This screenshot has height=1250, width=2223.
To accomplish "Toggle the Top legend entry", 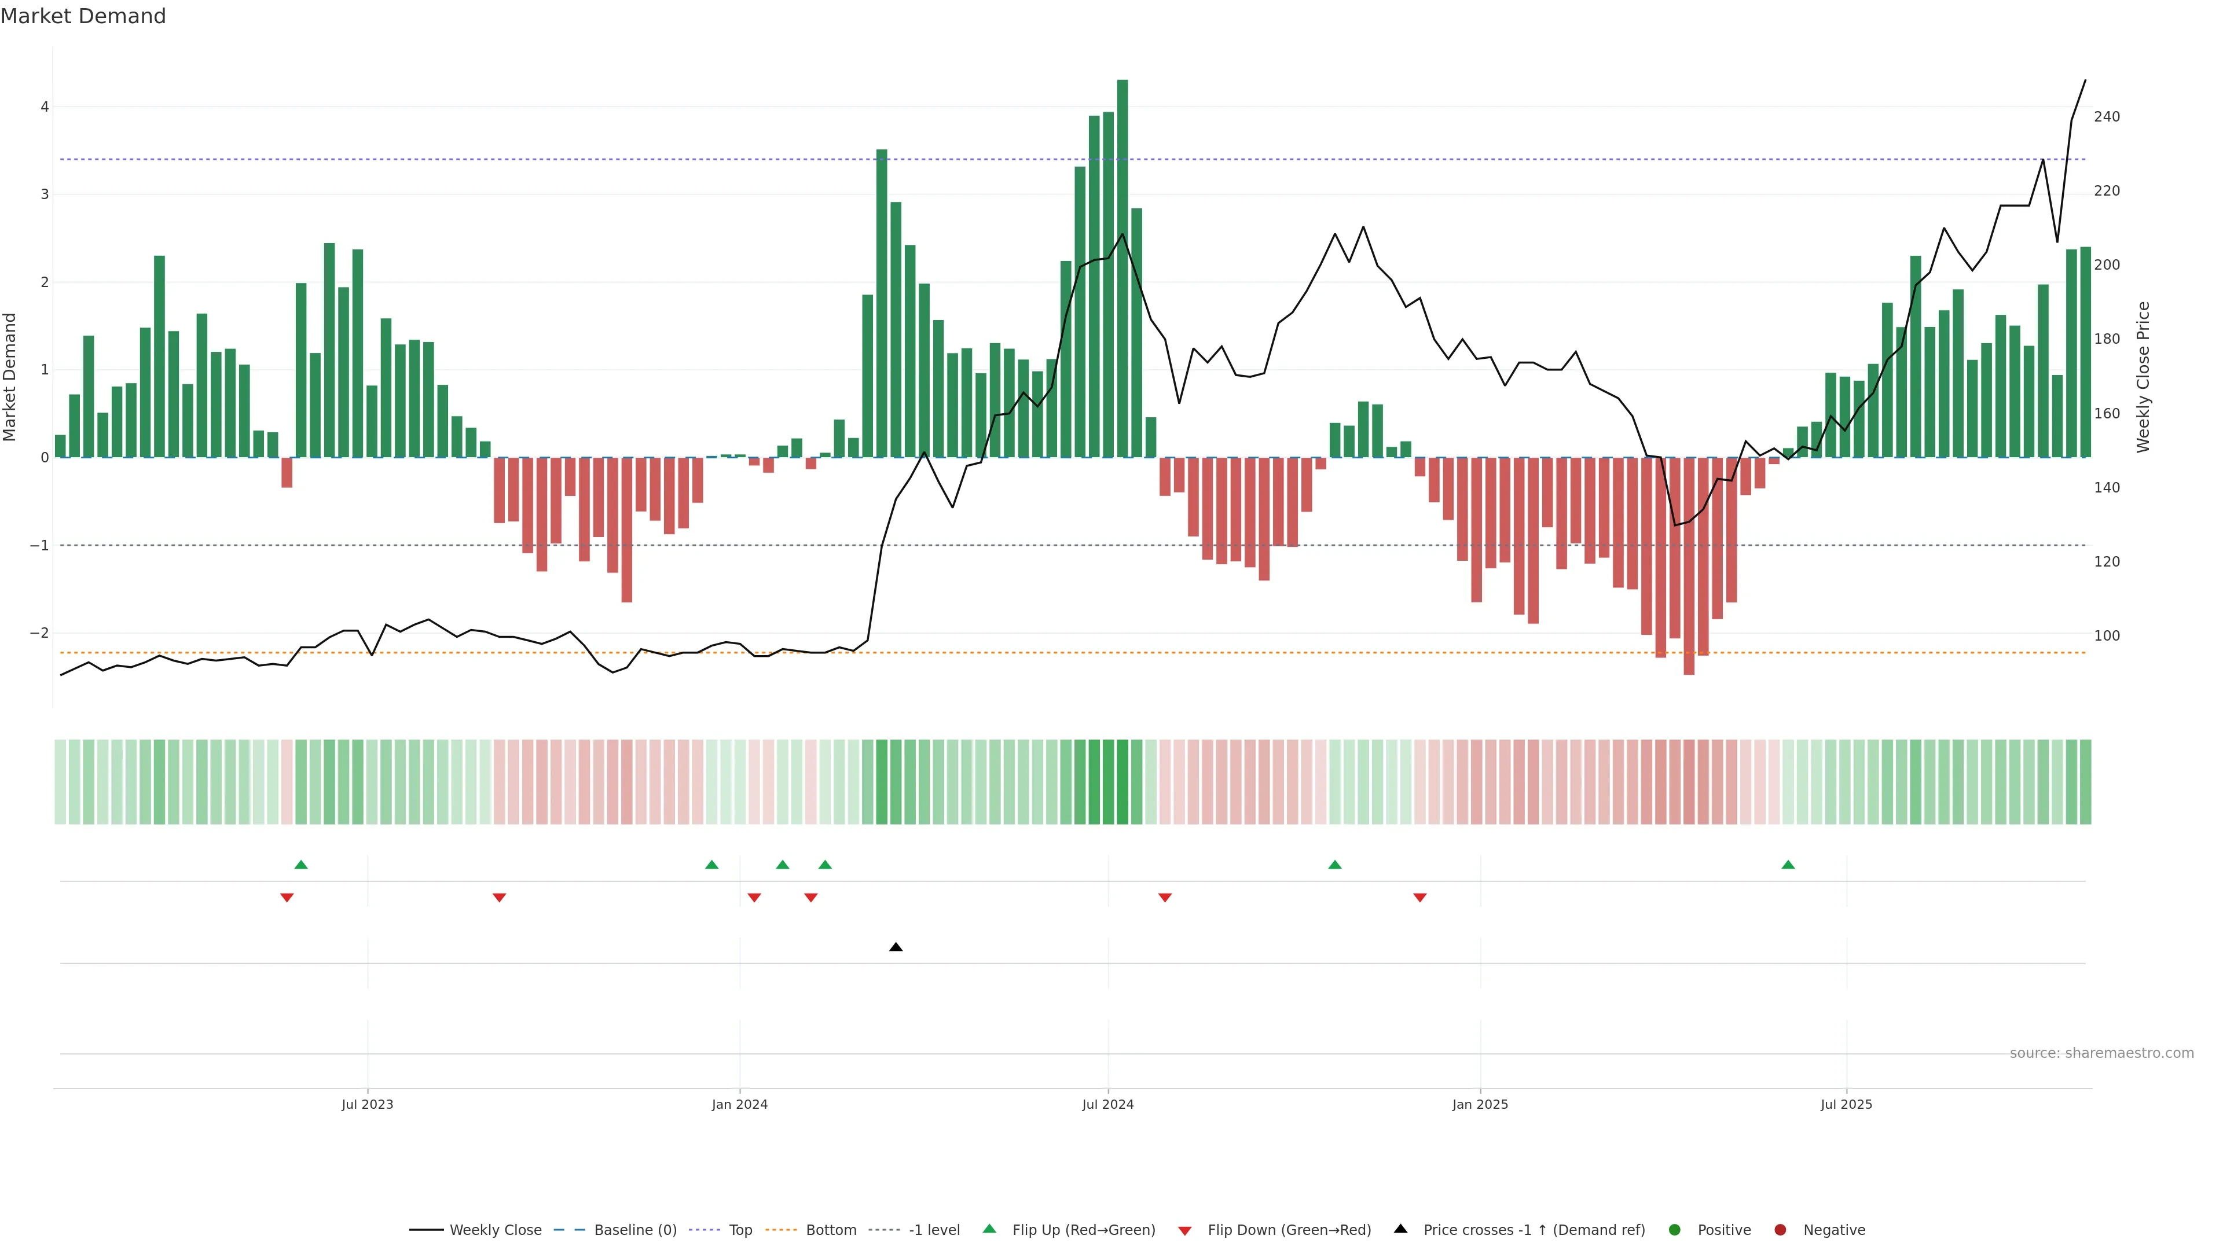I will tap(740, 1230).
